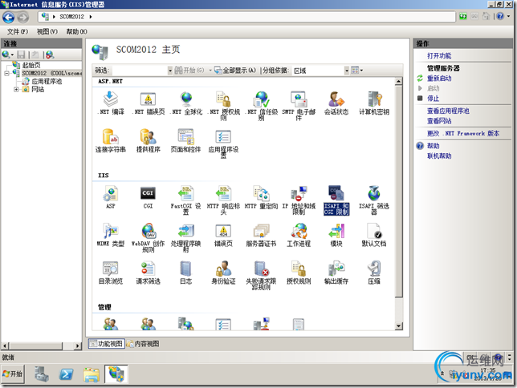517x388 pixels.
Task: Open the 默认文档 feature
Action: tap(374, 235)
